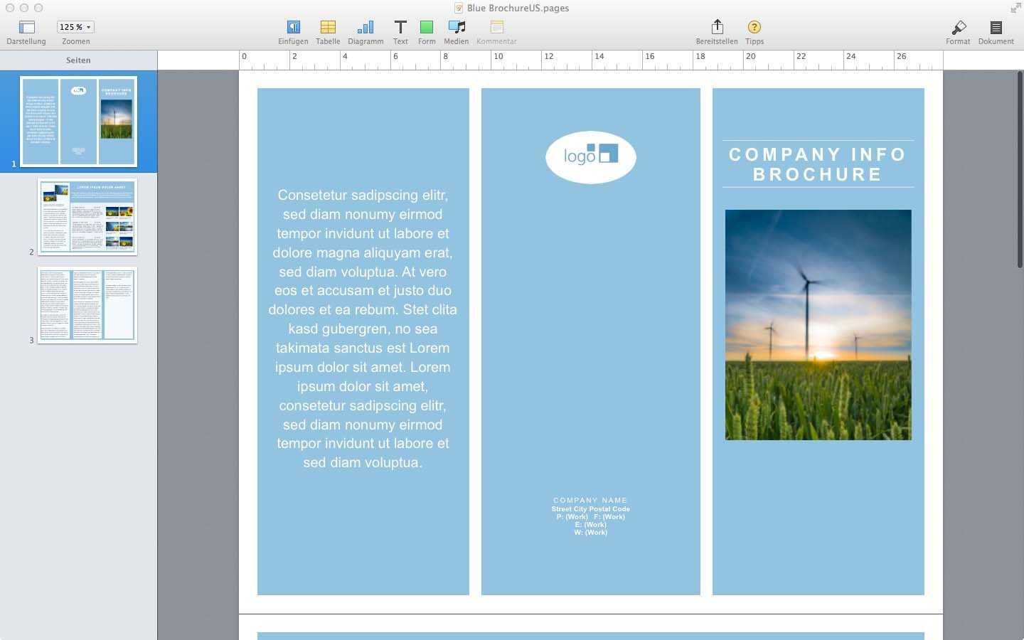
Task: Add a chart via Diagramm icon
Action: pos(366,28)
